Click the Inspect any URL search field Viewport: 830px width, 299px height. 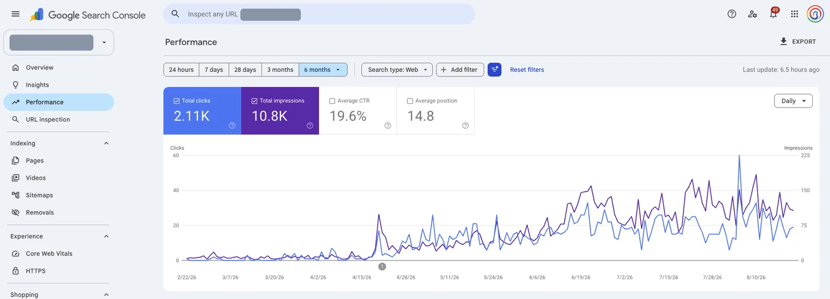tap(319, 14)
